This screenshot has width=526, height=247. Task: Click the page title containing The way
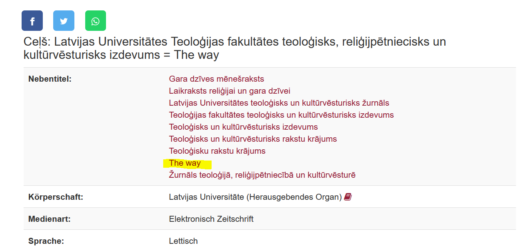click(234, 48)
